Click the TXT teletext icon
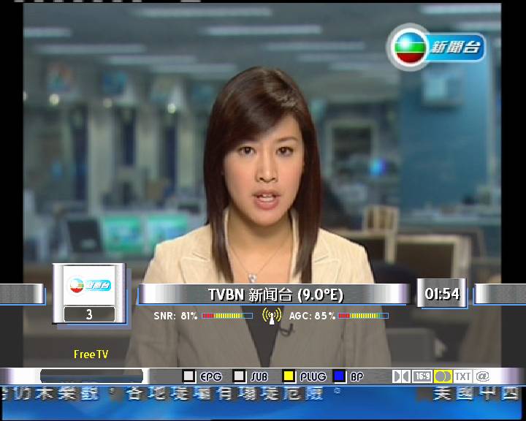 (x=462, y=376)
